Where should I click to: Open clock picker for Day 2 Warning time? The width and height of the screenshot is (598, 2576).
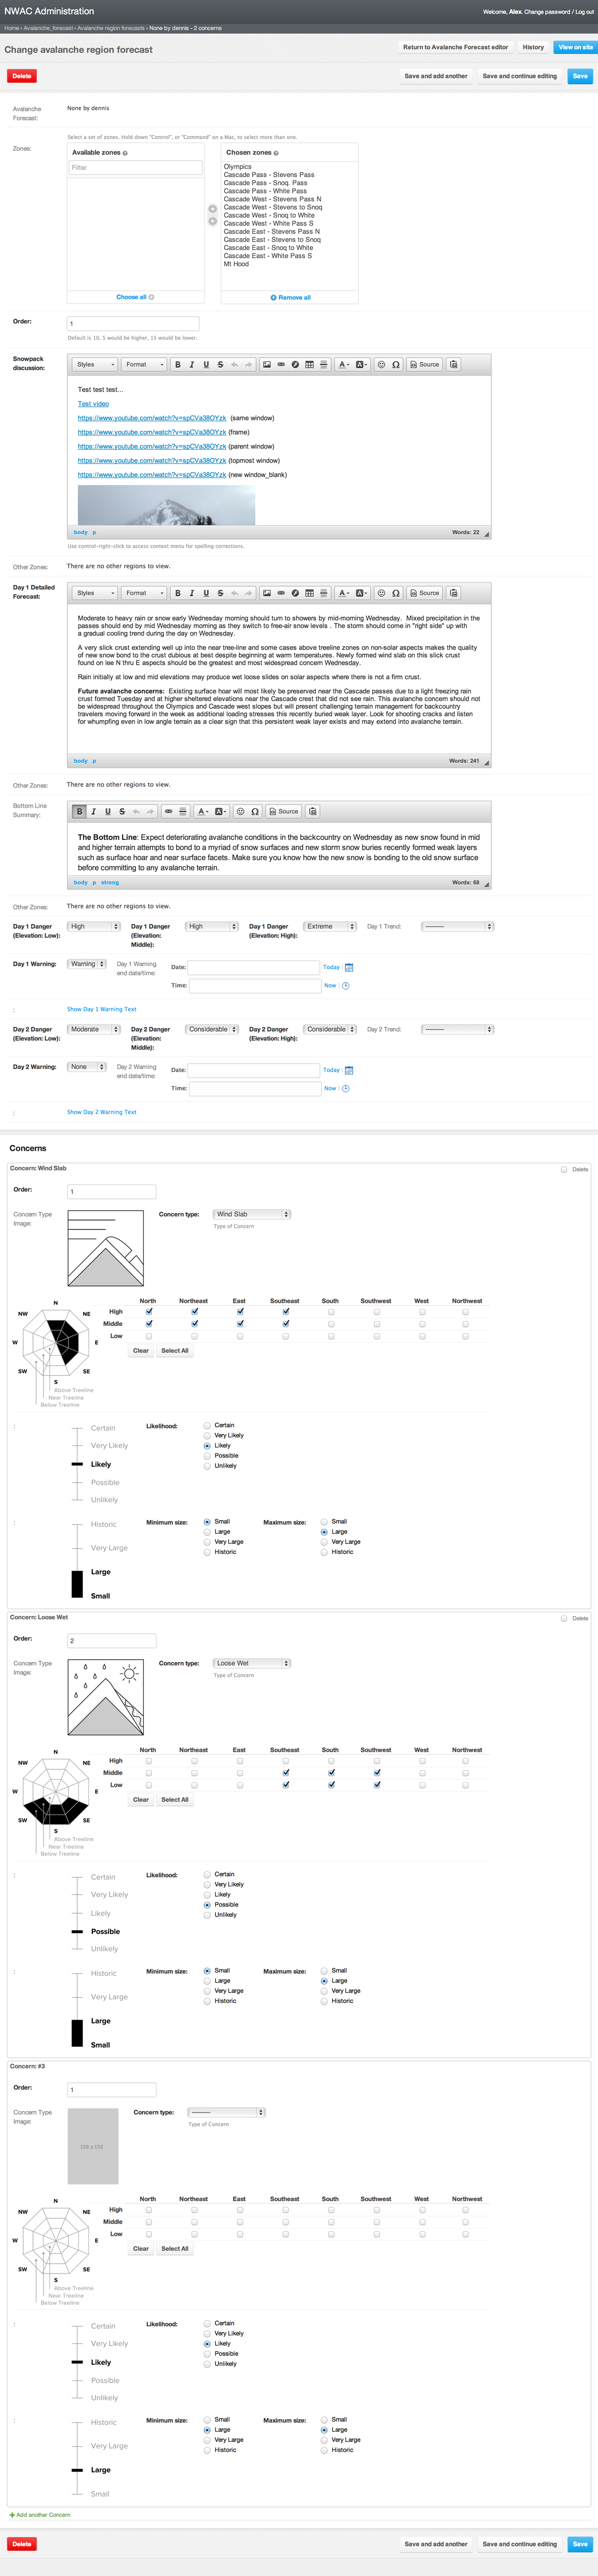click(346, 1089)
